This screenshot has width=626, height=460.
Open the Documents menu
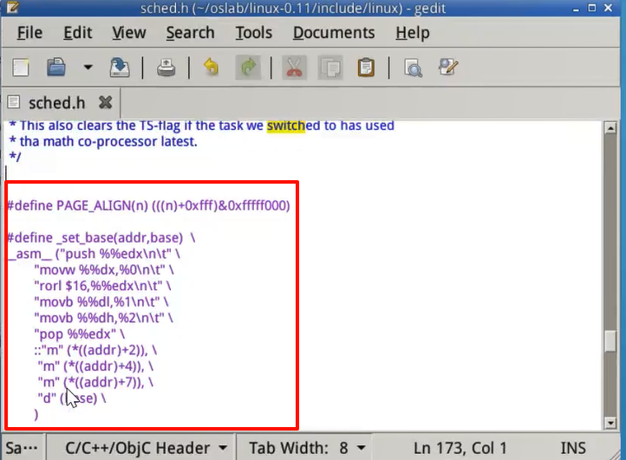(334, 33)
